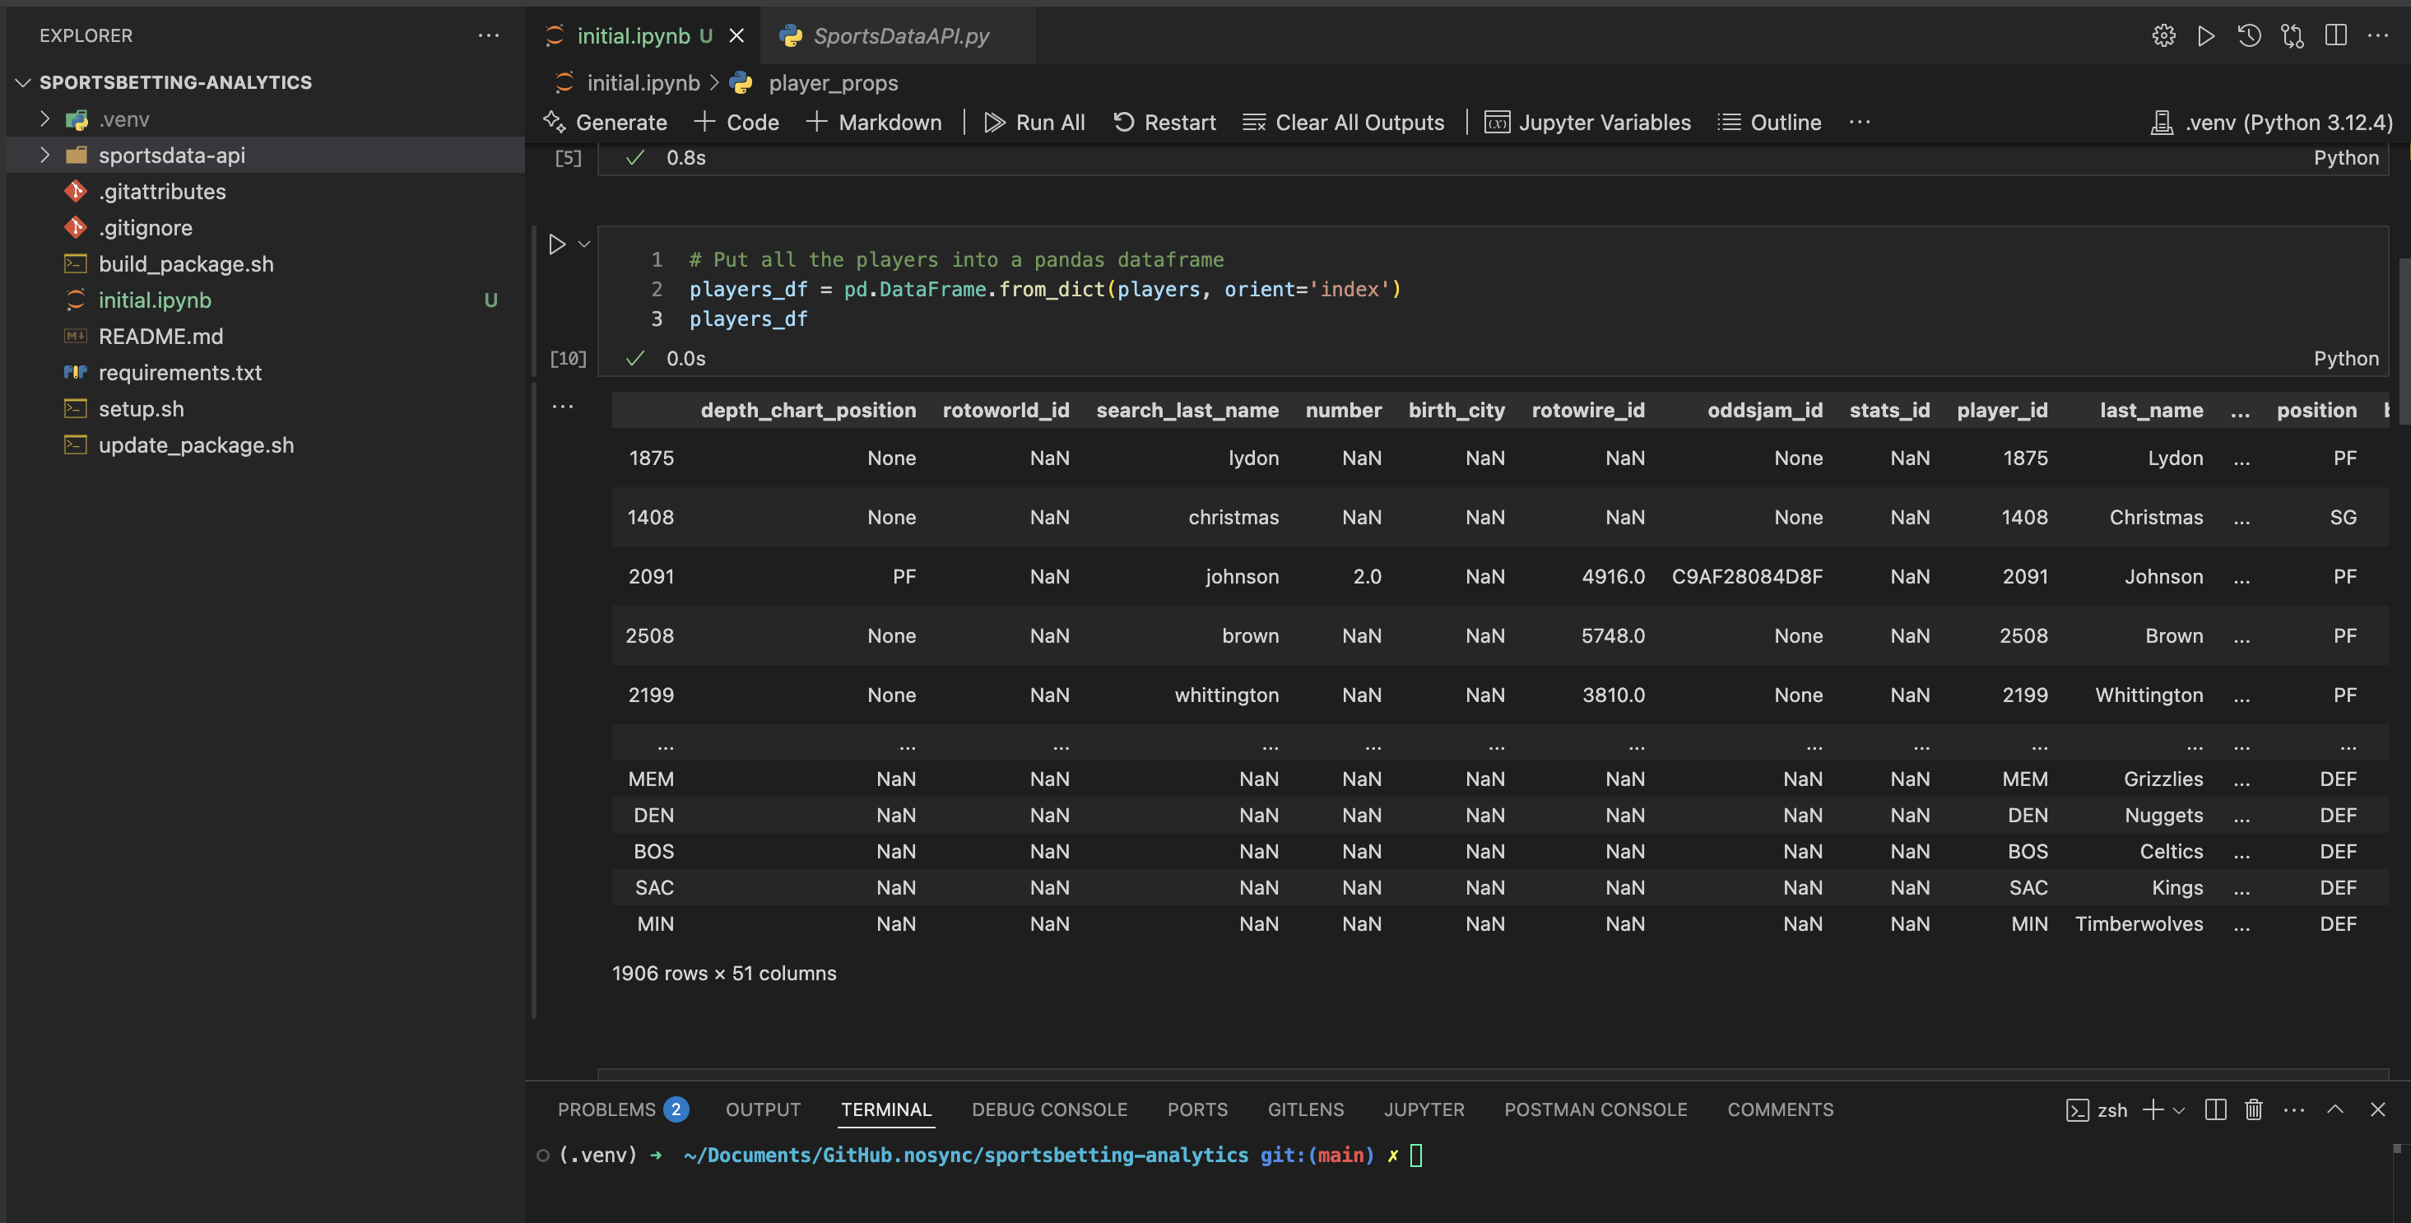The image size is (2411, 1223).
Task: Switch to OUTPUT panel tab
Action: (x=763, y=1109)
